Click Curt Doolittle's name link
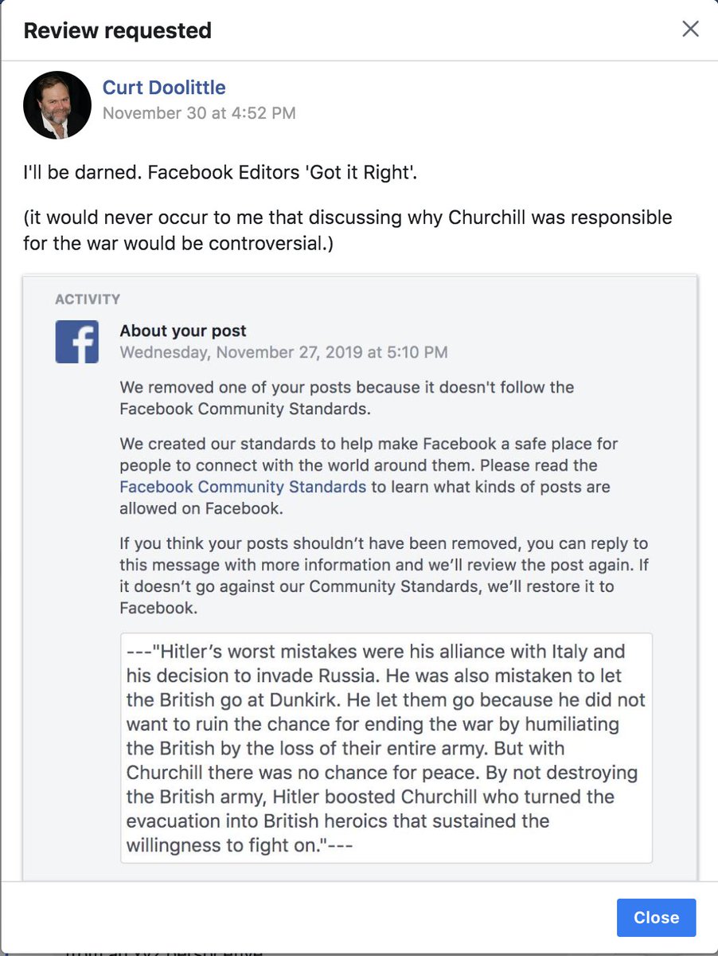 pos(164,88)
